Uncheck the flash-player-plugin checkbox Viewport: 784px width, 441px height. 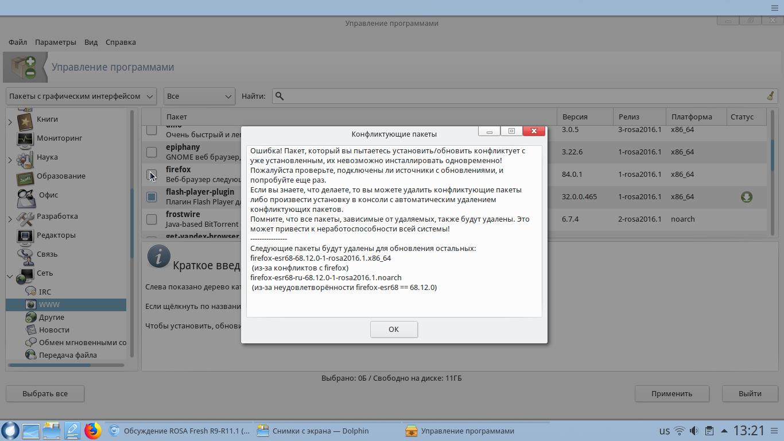pos(152,197)
